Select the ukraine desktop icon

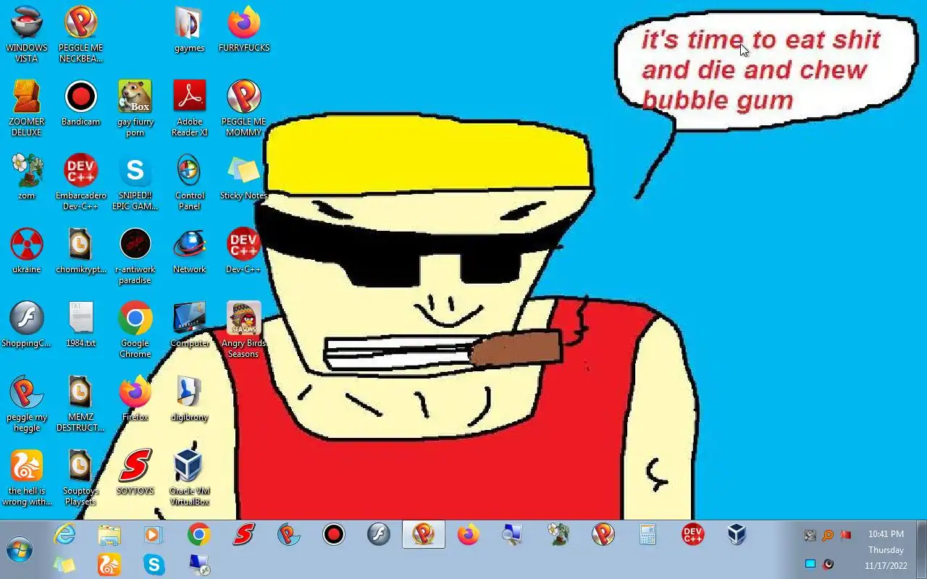(27, 250)
